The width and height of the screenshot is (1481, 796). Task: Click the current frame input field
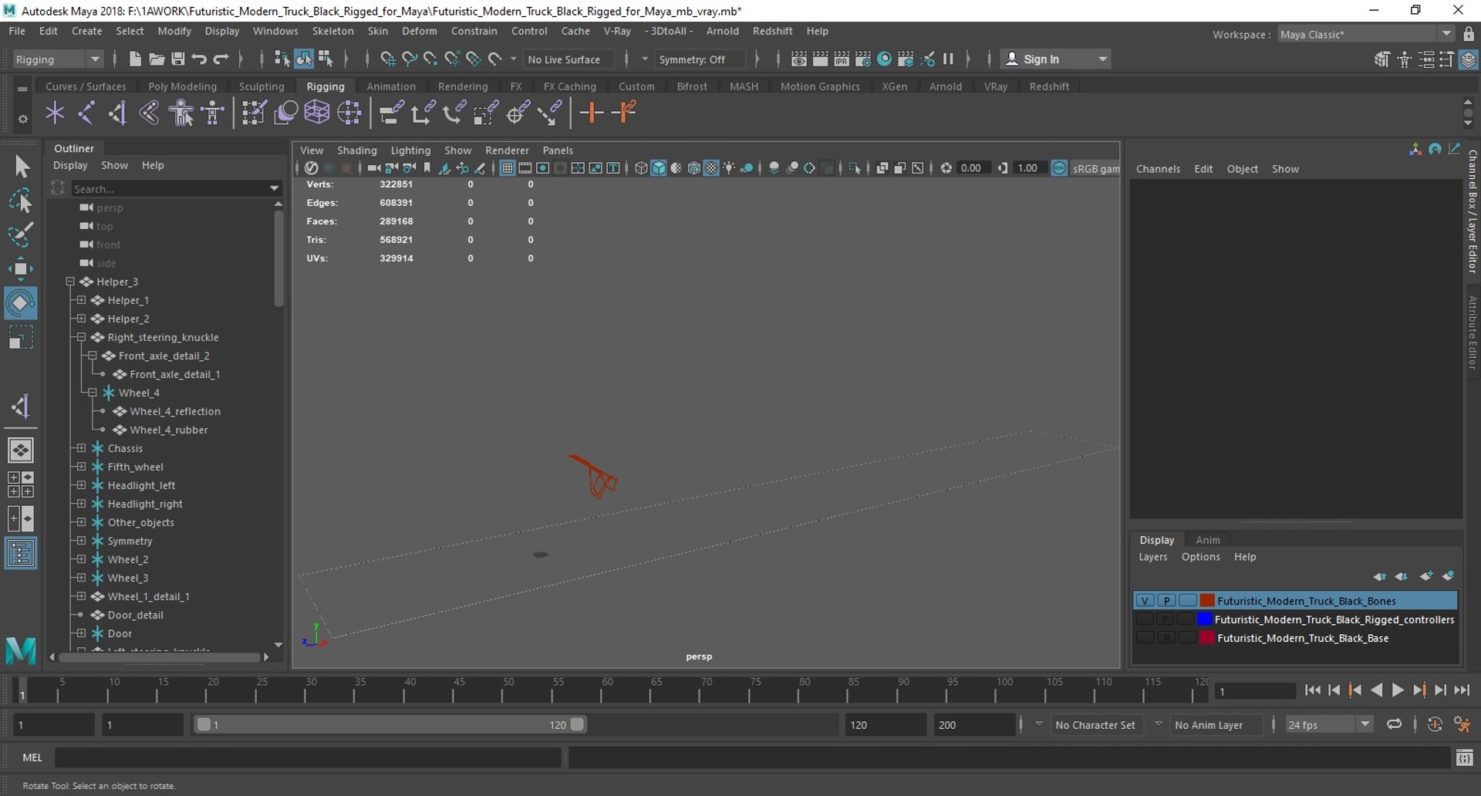[x=1255, y=691]
